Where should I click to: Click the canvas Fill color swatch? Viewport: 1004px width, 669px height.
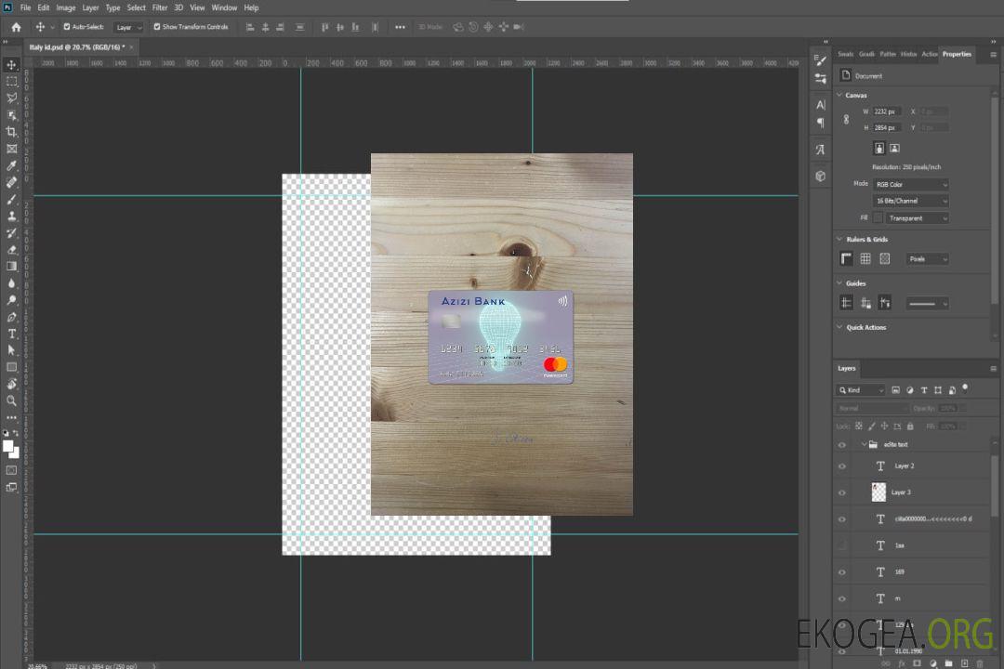coord(878,218)
